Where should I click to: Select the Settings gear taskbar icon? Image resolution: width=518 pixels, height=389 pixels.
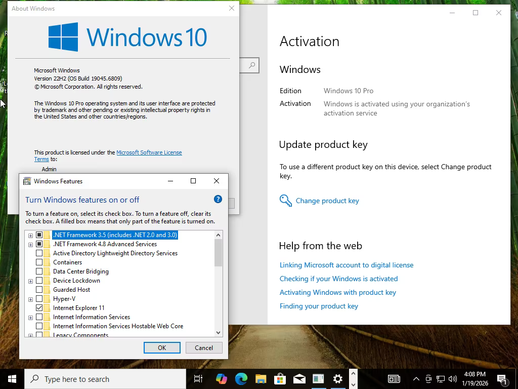pos(337,379)
